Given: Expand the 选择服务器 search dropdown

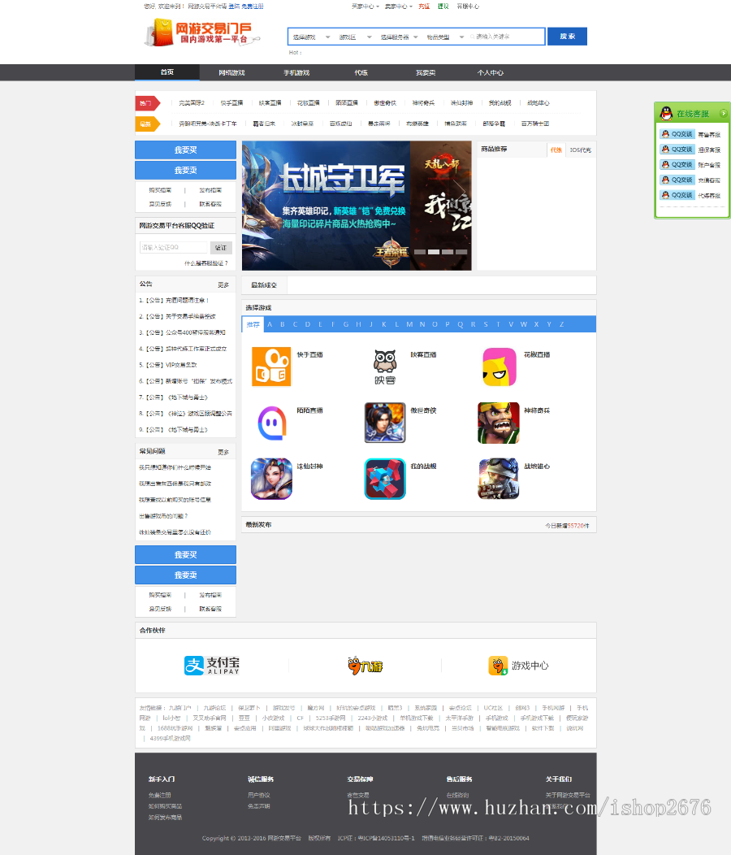Looking at the screenshot, I should (x=399, y=37).
